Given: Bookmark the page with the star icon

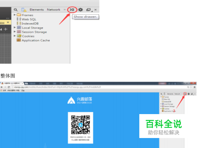Looking at the screenshot, I should pos(191,87).
